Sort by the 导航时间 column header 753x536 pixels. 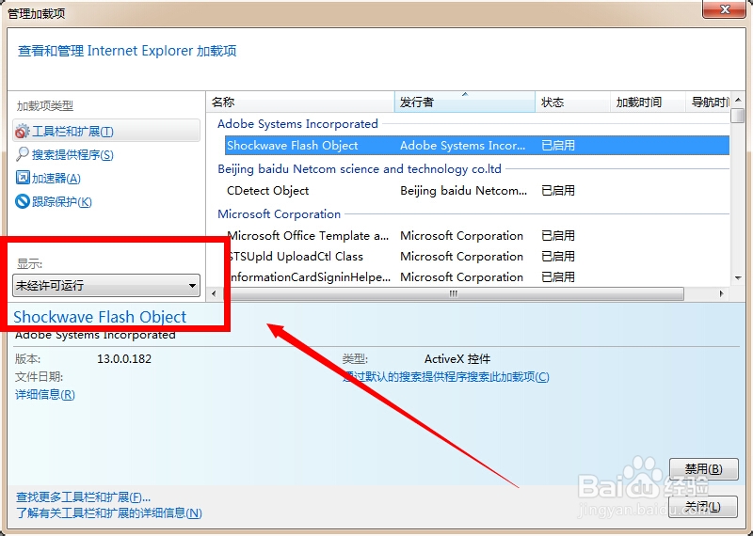[708, 102]
